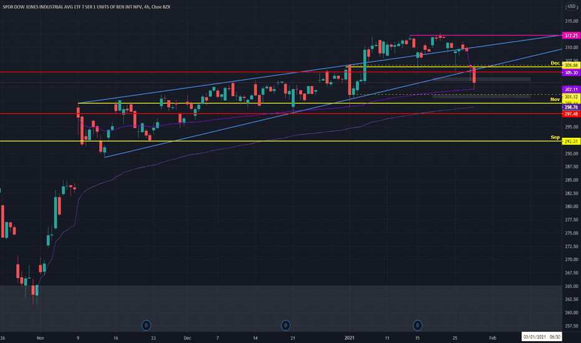The height and width of the screenshot is (343, 581).
Task: Click the Feb label on time axis
Action: click(492, 338)
